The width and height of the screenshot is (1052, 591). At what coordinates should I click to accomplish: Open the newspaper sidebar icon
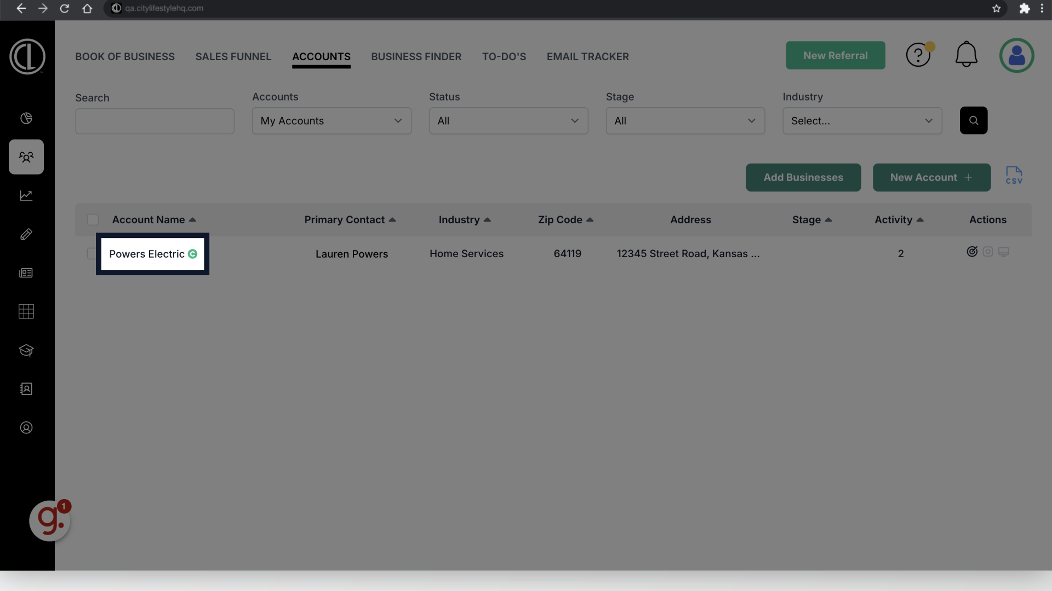[x=26, y=273]
